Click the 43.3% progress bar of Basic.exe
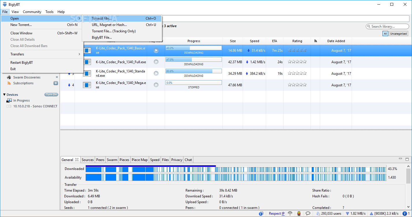 194,48
